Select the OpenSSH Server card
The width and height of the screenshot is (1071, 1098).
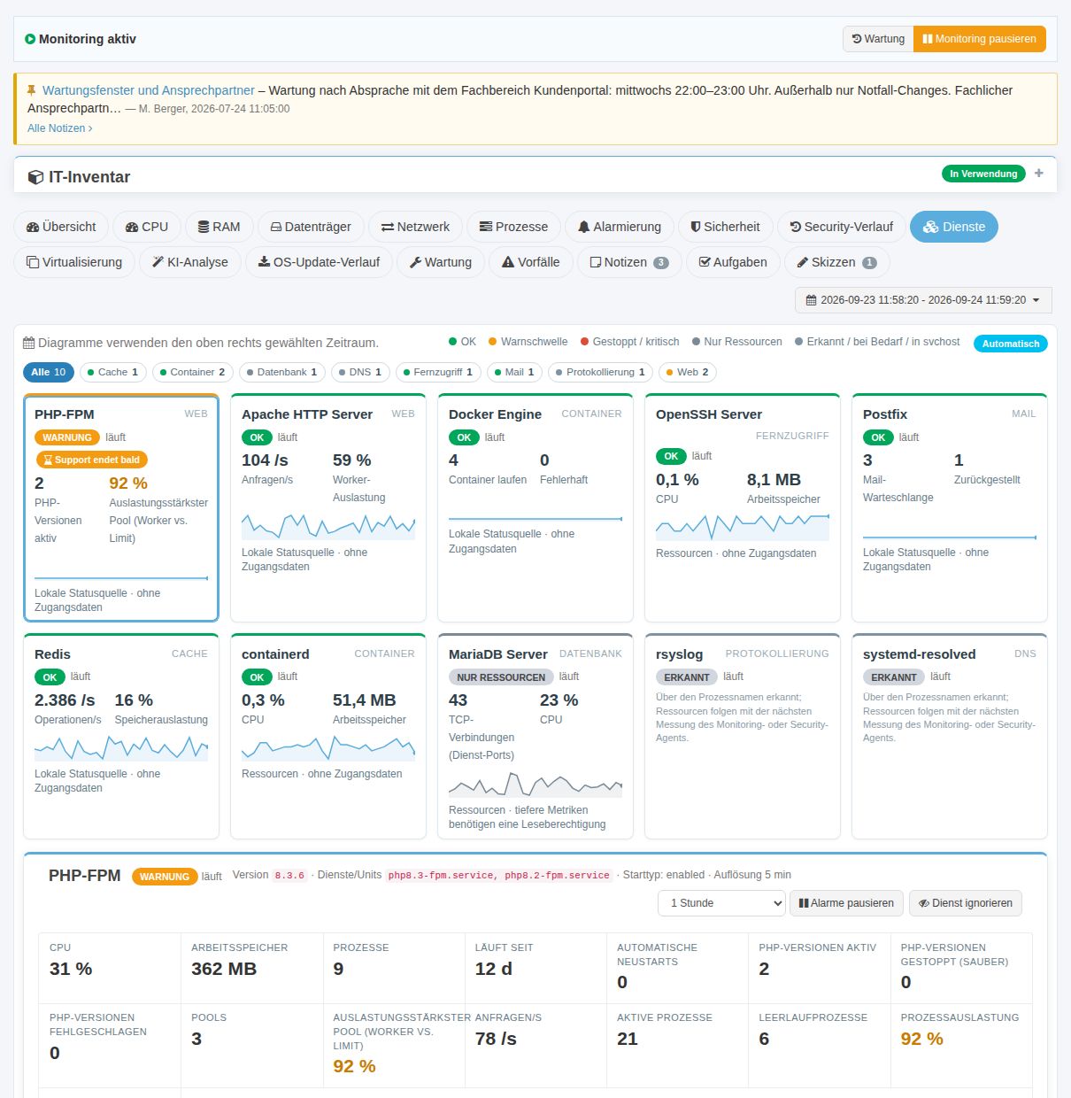coord(743,508)
